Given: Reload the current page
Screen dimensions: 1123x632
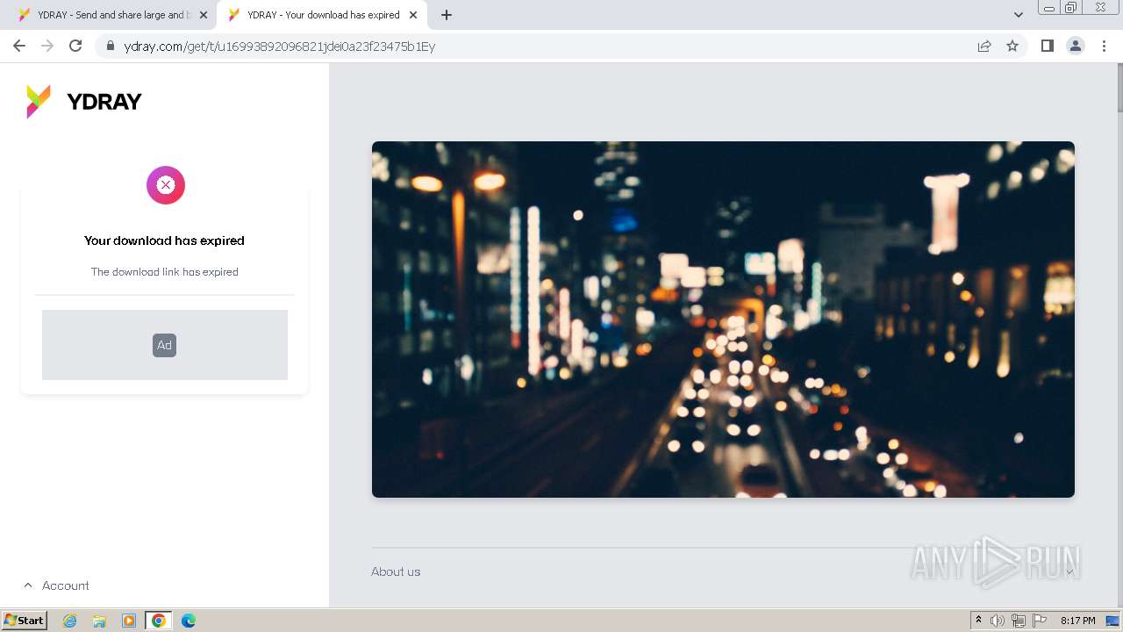Looking at the screenshot, I should [x=75, y=46].
